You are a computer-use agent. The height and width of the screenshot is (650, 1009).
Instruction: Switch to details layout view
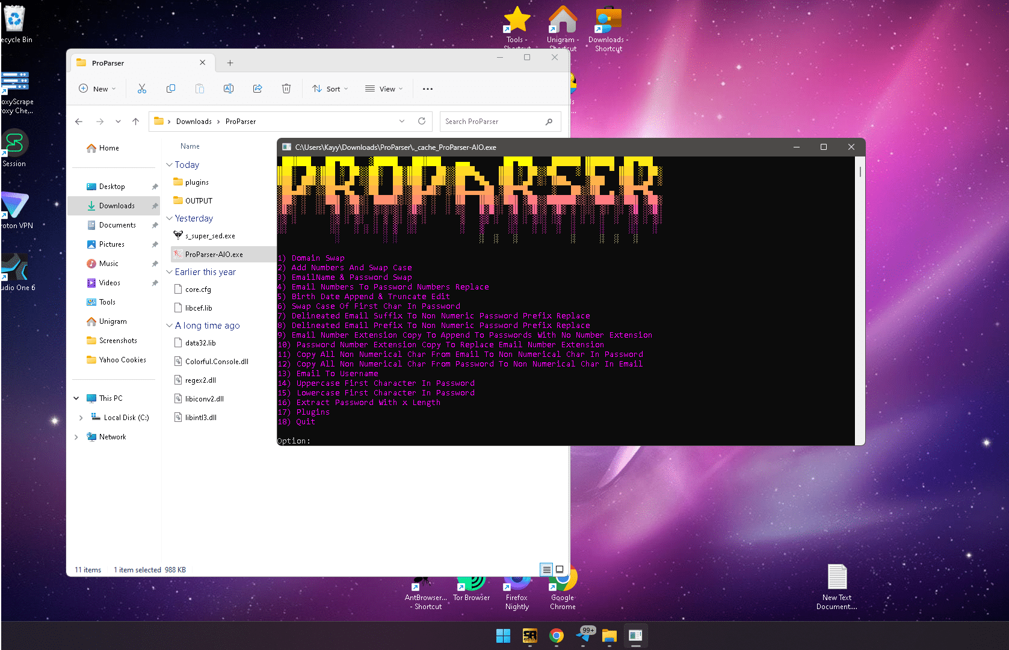546,569
